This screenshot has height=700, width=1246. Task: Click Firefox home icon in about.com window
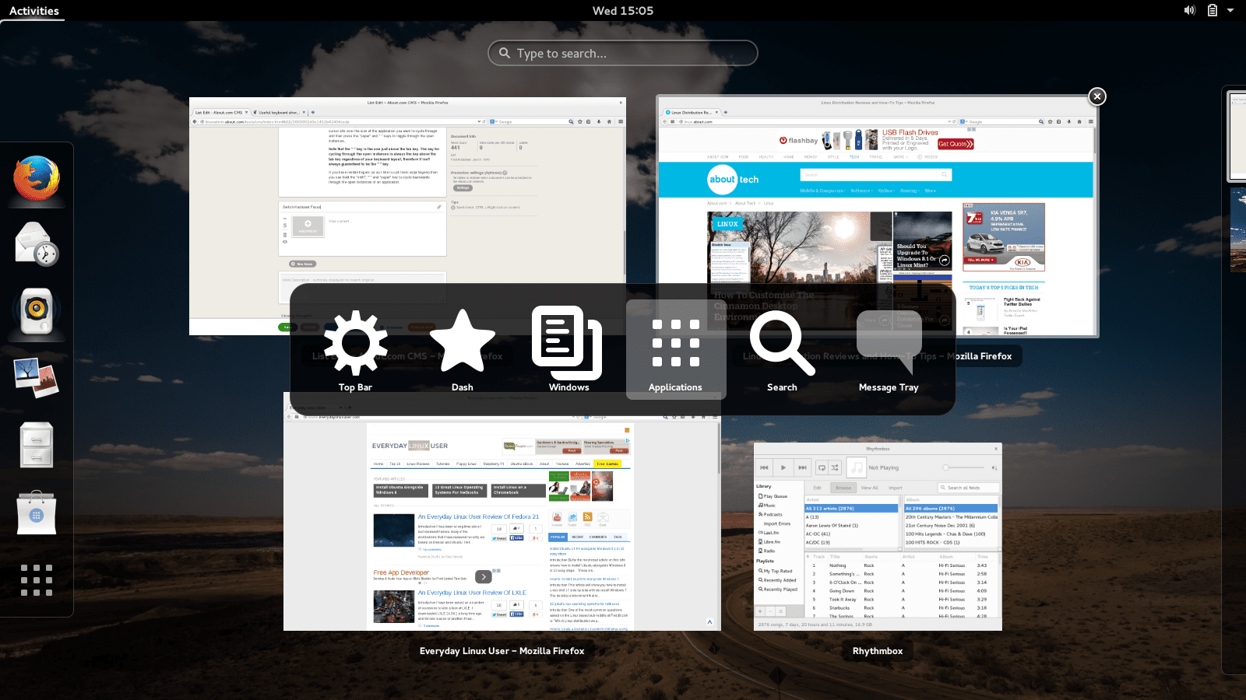tap(1079, 121)
